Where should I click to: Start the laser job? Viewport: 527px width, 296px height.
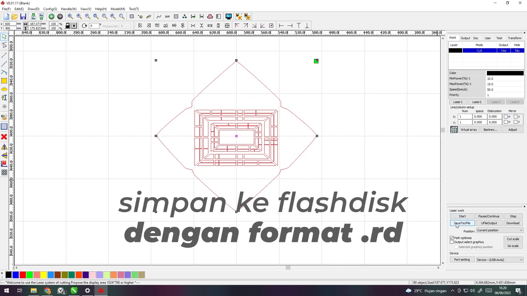click(x=462, y=216)
